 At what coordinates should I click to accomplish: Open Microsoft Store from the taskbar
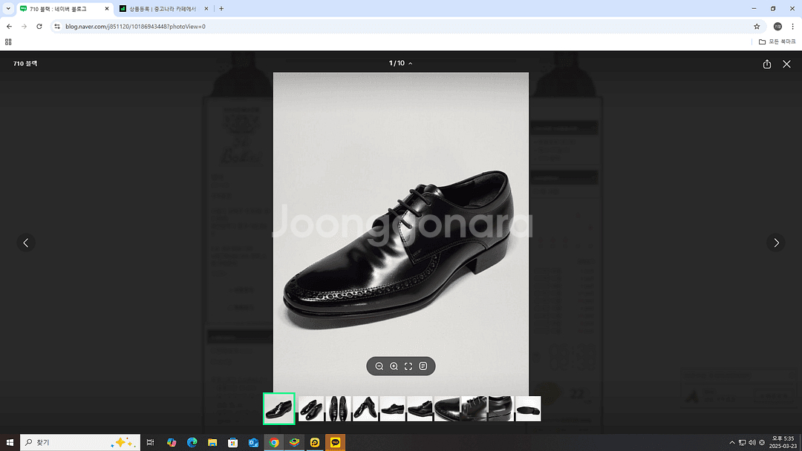(232, 442)
